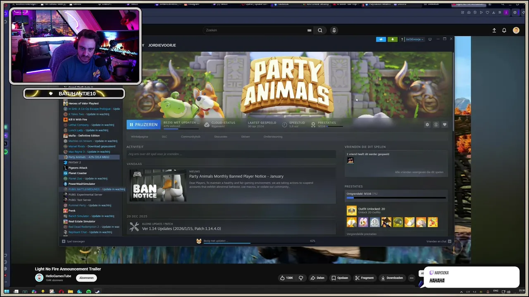Click the wrench patch icon
Image resolution: width=529 pixels, height=297 pixels.
tap(134, 226)
